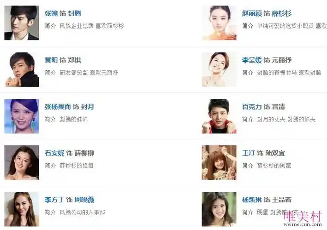The image size is (327, 230).
Task: Open the cast photo beside 李方丁 饰 周晓薇
Action: [x=22, y=209]
